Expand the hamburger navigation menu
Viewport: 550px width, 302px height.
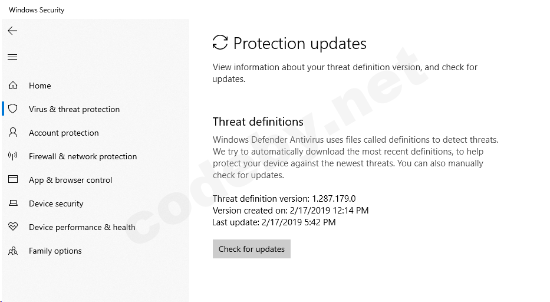12,57
